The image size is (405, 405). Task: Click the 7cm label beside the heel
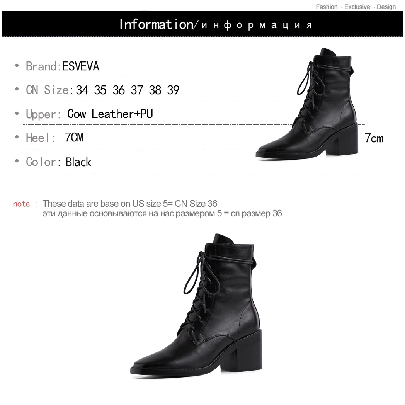(374, 138)
